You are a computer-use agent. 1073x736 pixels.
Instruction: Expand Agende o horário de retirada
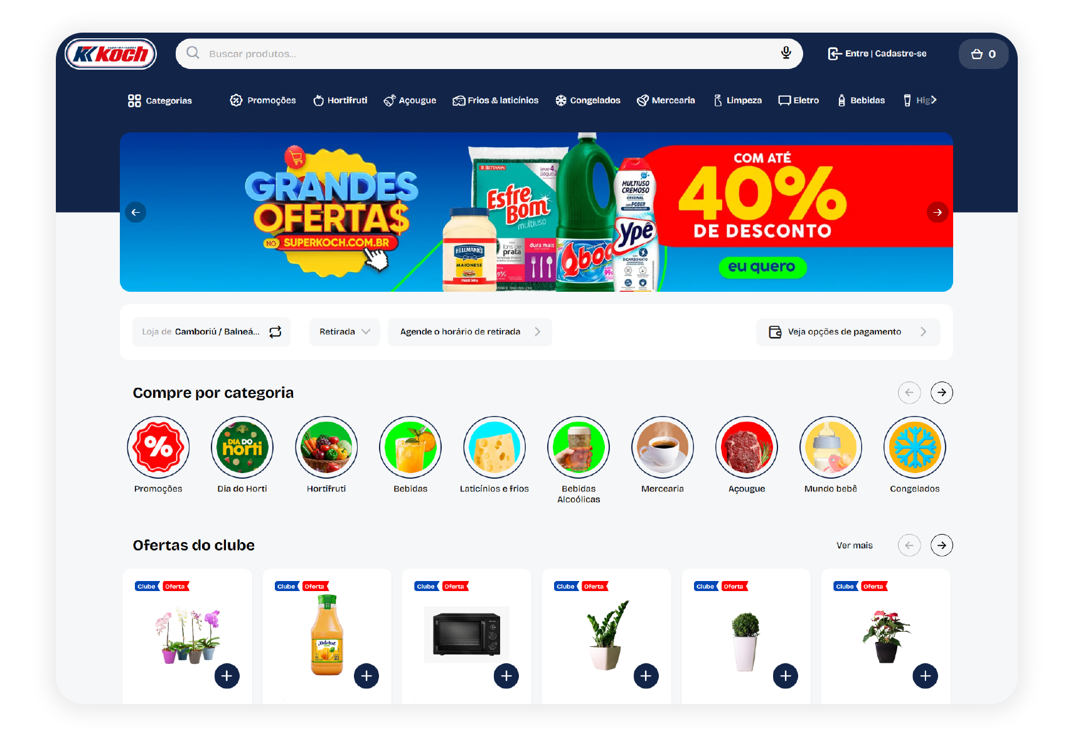[x=470, y=332]
